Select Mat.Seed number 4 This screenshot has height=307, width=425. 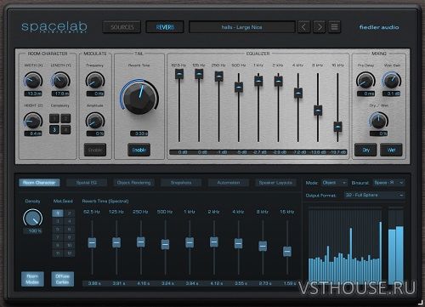coord(69,221)
